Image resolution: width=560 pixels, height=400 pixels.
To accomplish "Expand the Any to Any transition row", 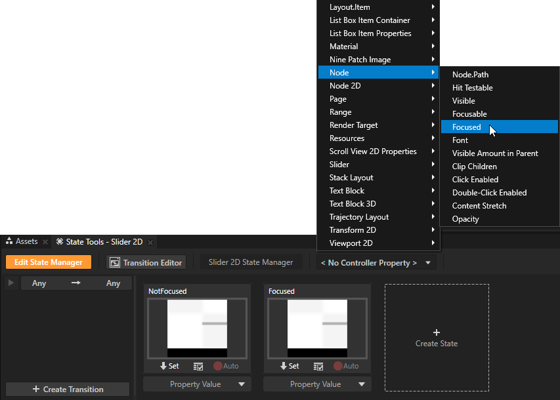I will 11,283.
